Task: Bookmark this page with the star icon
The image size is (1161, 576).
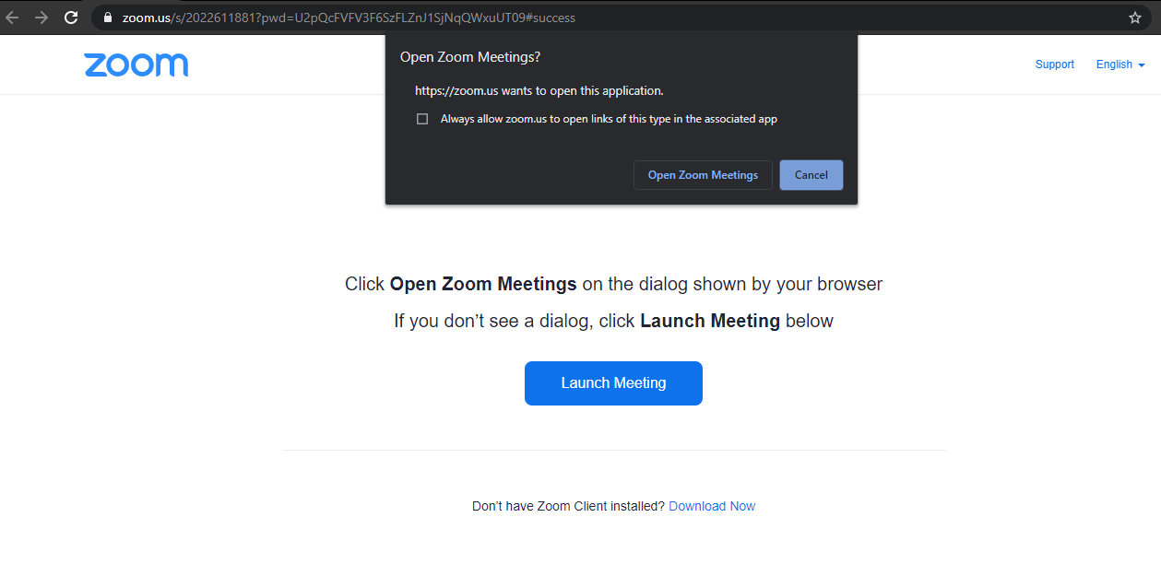Action: (1135, 18)
